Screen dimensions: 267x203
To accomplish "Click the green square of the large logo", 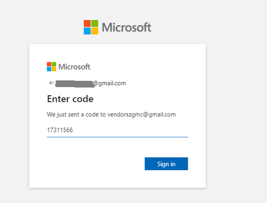I will (x=95, y=23).
